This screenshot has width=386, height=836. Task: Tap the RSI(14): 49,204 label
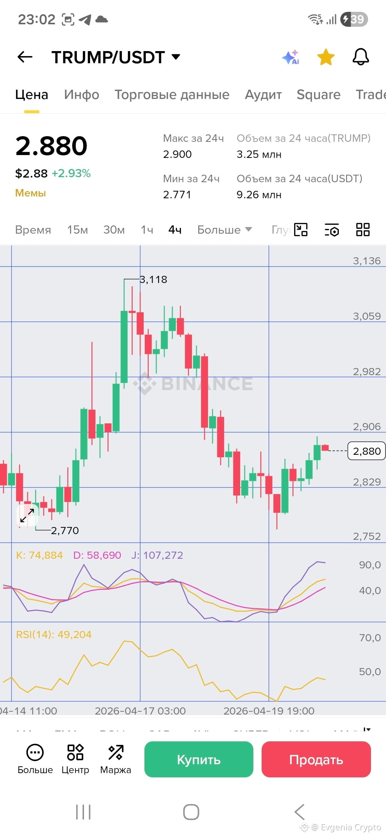54,635
